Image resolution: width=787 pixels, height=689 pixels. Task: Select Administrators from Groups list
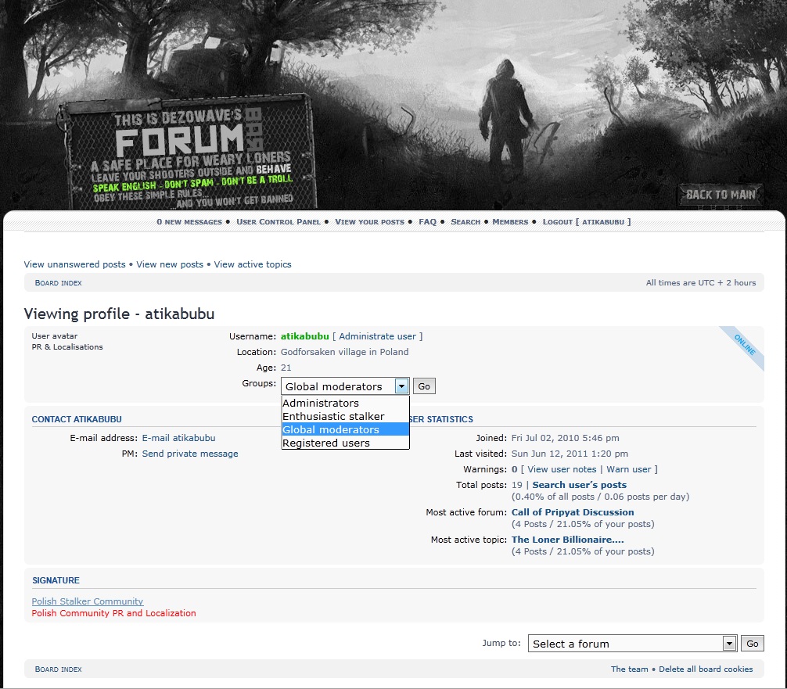point(345,403)
